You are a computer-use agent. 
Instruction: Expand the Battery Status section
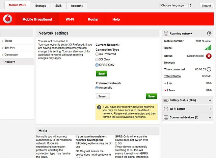coord(210,100)
